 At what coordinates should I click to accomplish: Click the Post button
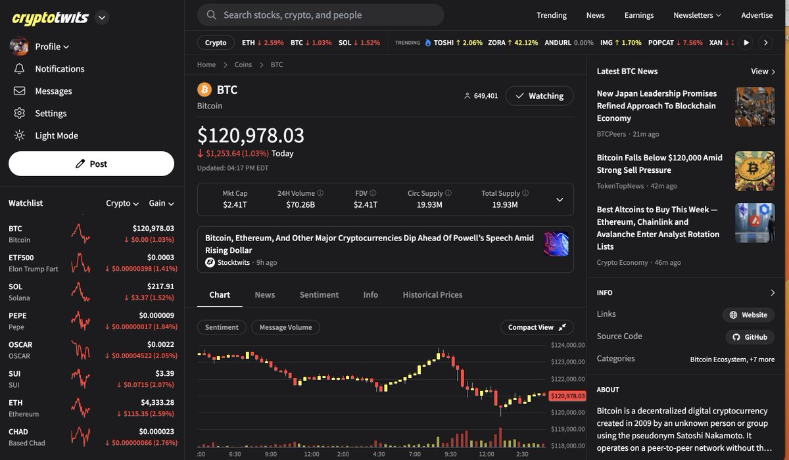point(91,164)
